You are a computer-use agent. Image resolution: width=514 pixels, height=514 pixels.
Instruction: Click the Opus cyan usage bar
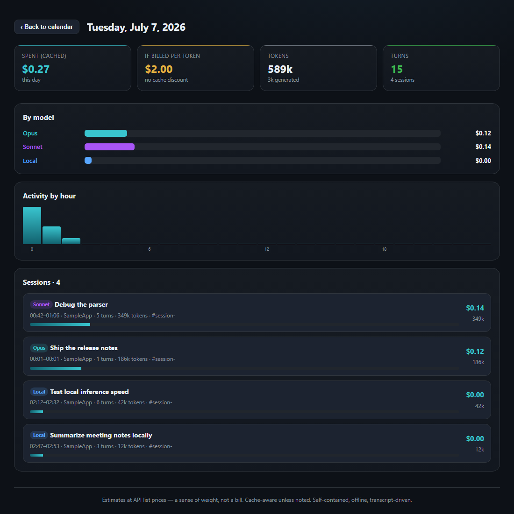pos(106,133)
